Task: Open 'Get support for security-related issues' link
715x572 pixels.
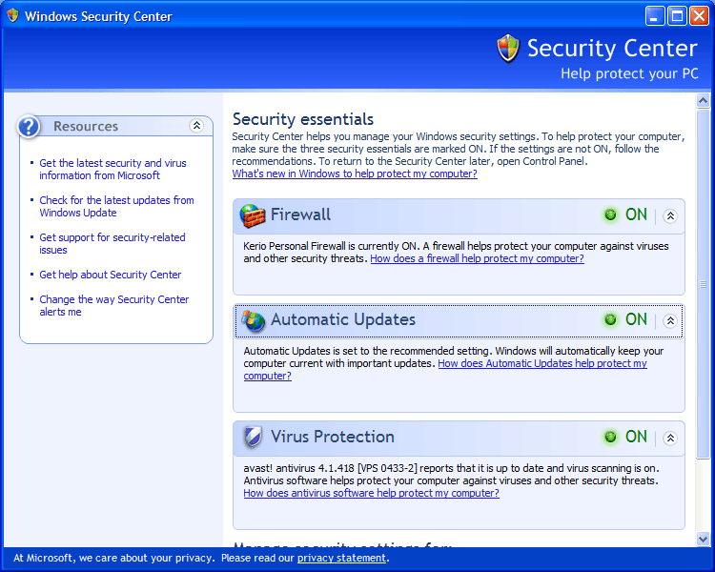Action: [x=112, y=244]
